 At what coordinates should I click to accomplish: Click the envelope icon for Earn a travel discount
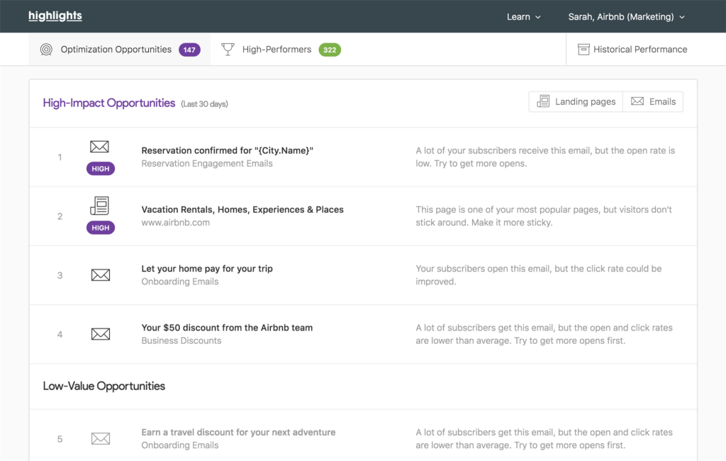pos(101,439)
